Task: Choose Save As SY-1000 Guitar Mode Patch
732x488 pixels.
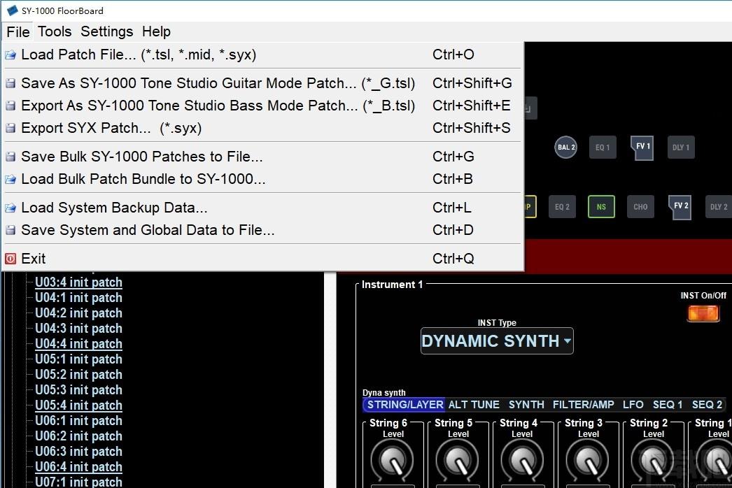Action: coord(262,83)
